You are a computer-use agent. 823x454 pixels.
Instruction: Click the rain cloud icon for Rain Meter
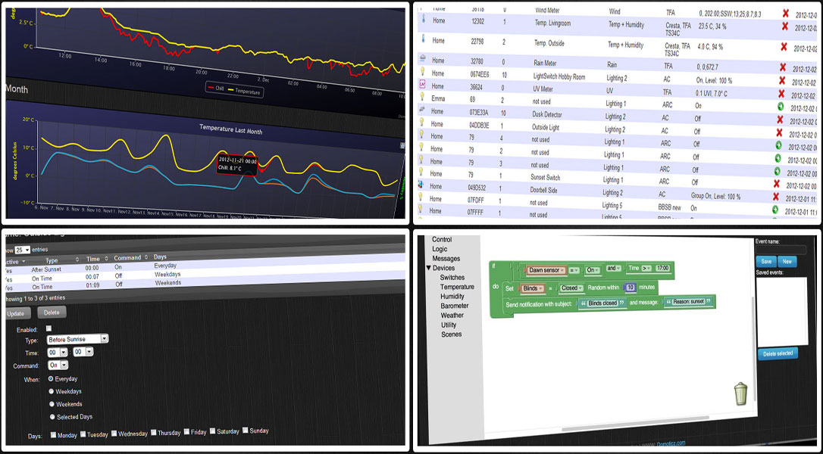421,60
